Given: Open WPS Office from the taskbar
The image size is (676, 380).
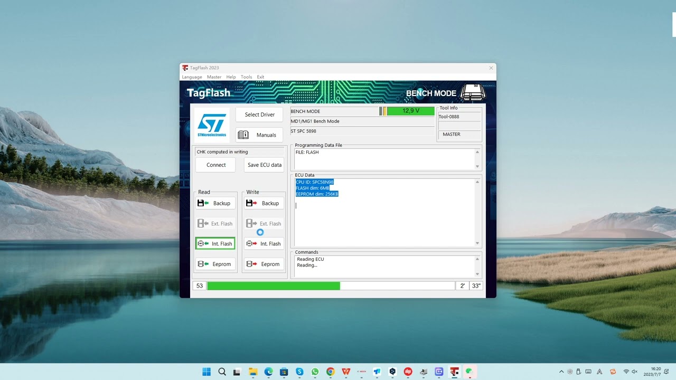Looking at the screenshot, I should [346, 372].
